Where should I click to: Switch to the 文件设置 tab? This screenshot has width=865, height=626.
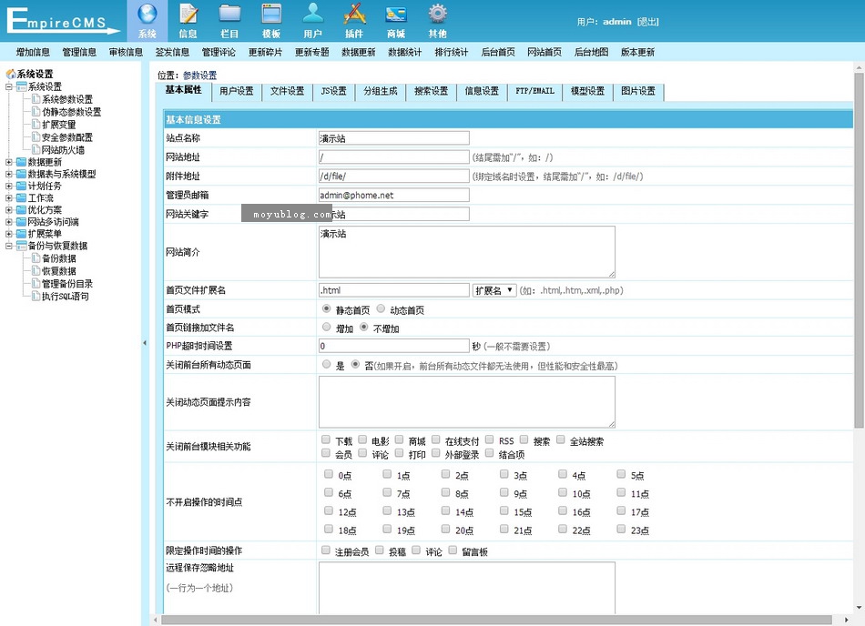288,92
